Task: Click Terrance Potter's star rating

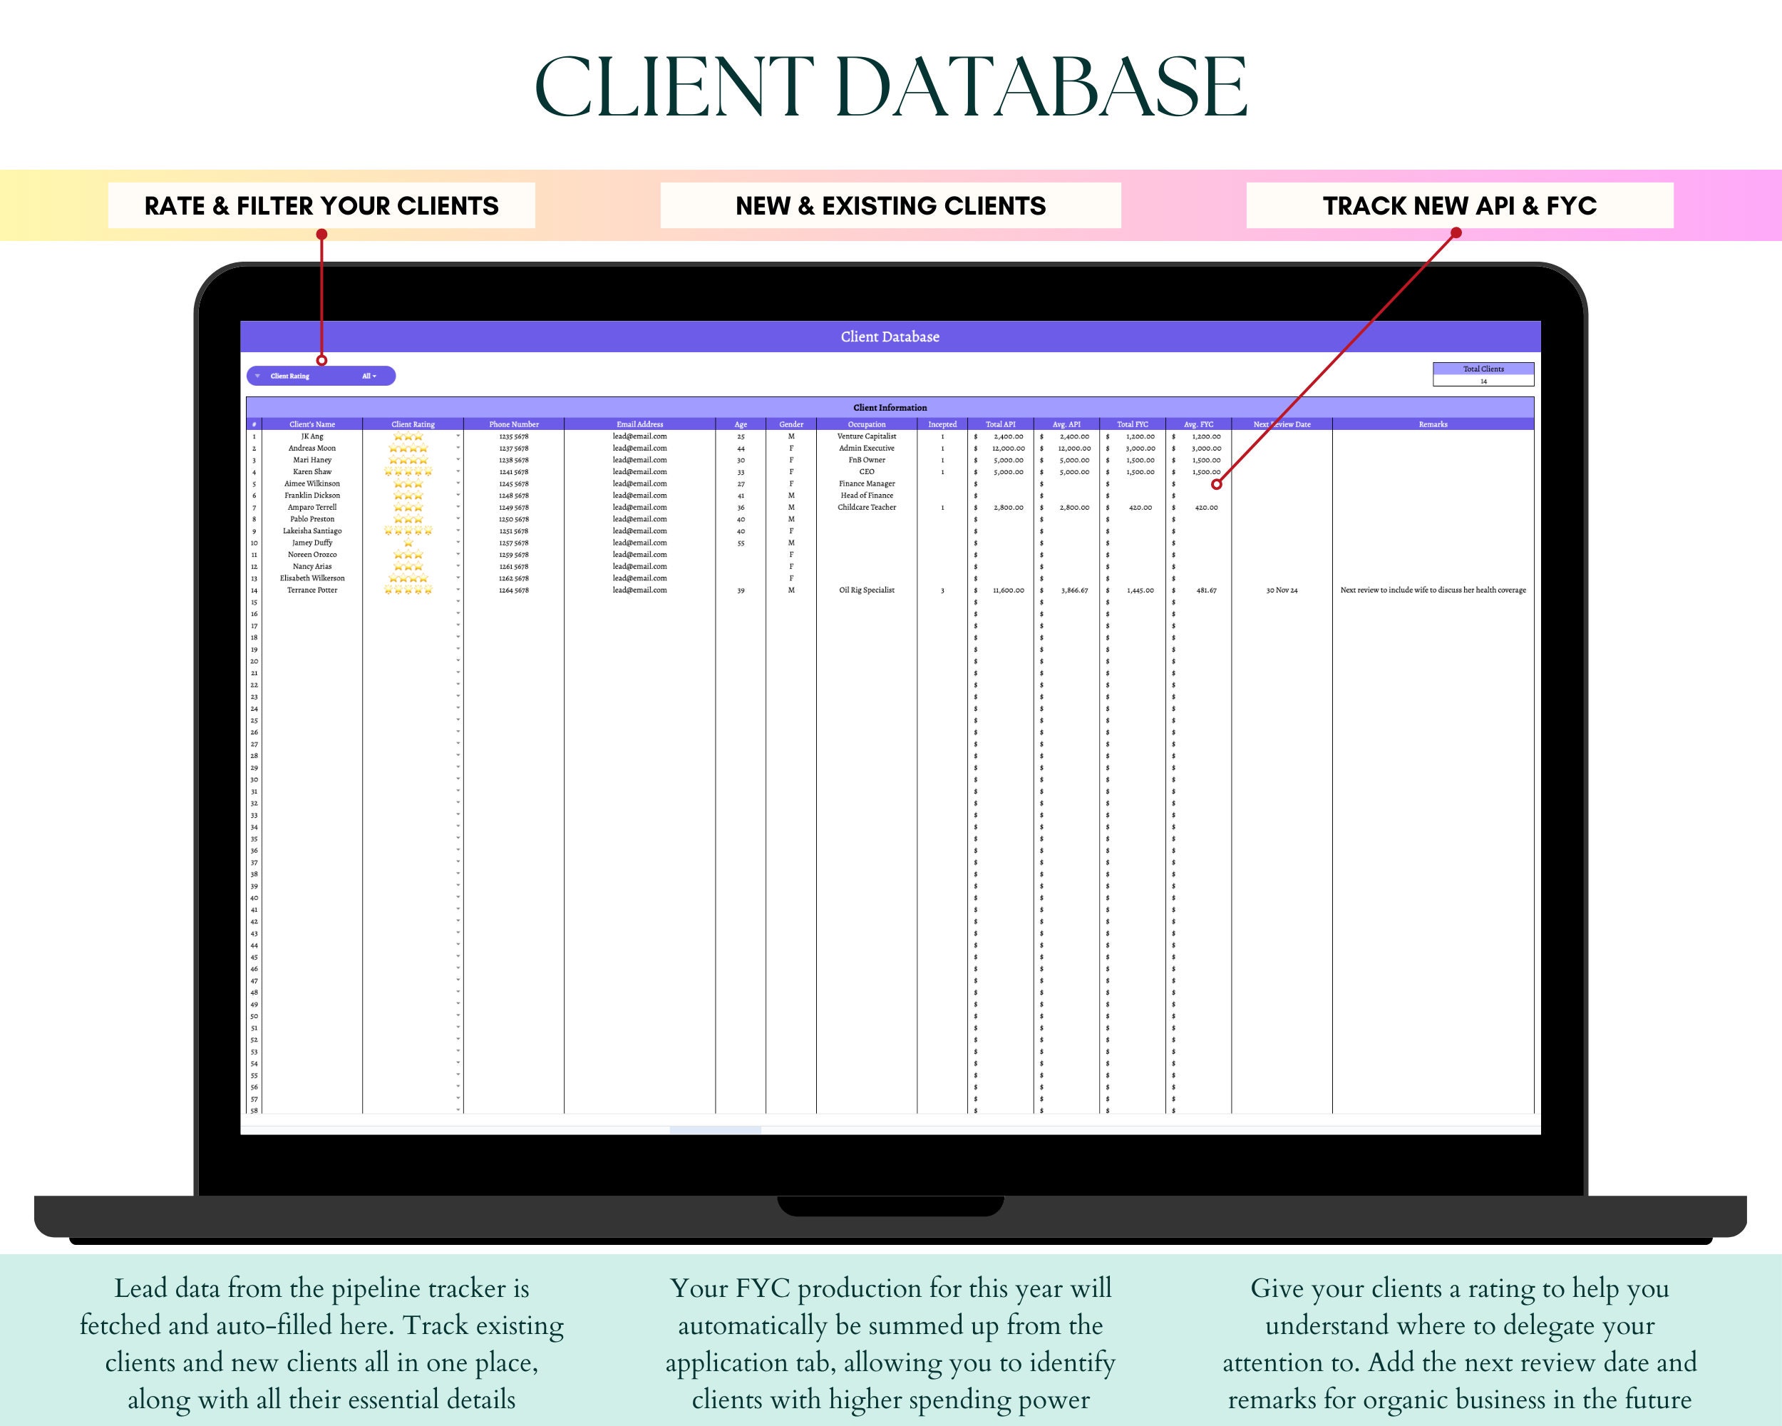Action: coord(408,590)
